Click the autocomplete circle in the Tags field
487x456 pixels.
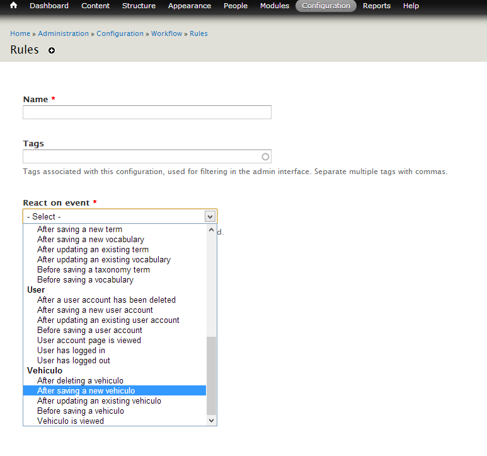(265, 156)
